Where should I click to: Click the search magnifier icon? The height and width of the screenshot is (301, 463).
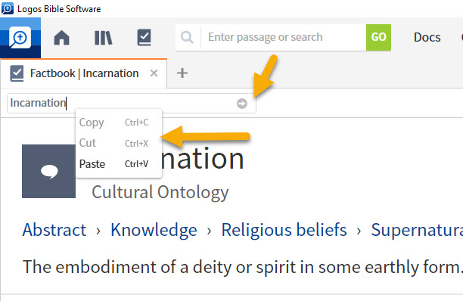tap(187, 38)
